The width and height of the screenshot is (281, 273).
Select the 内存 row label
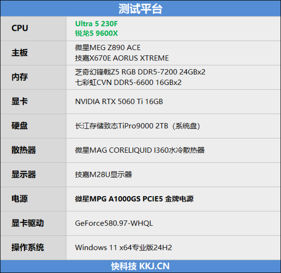[20, 77]
